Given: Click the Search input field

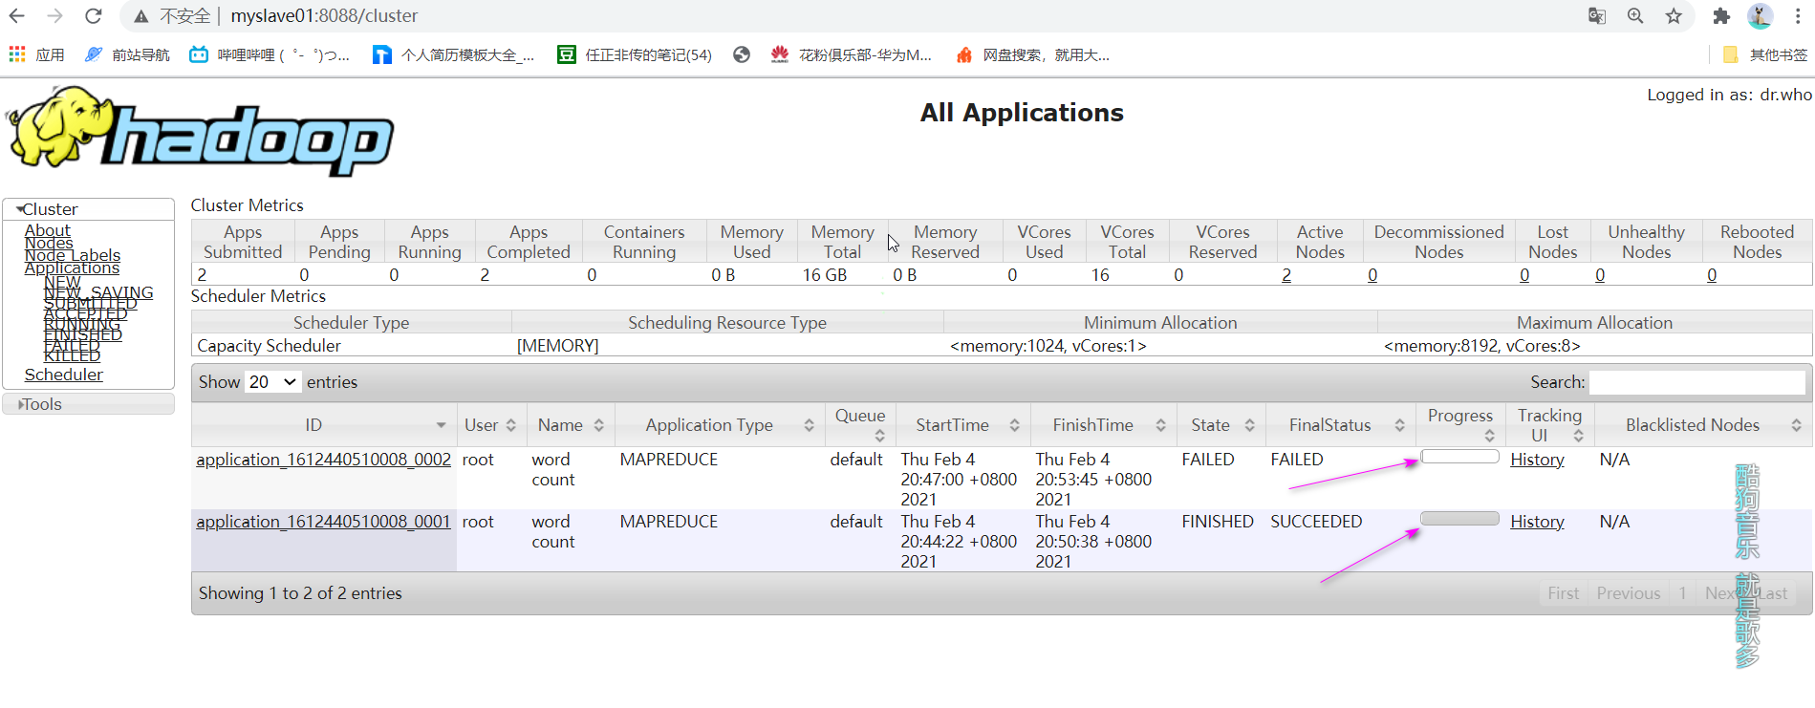Looking at the screenshot, I should click(x=1697, y=382).
